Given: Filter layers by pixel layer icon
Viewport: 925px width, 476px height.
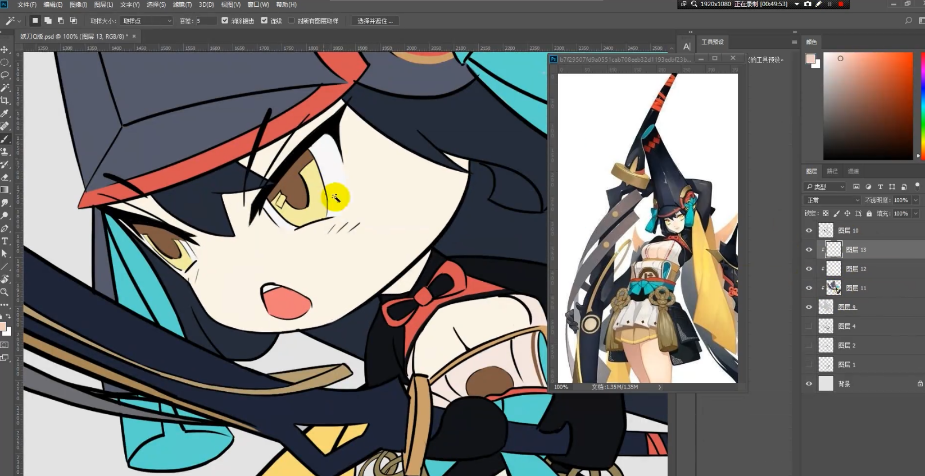Looking at the screenshot, I should point(856,186).
